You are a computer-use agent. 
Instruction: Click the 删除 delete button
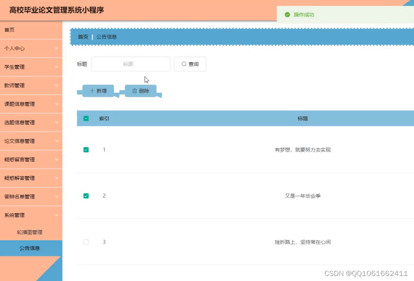click(140, 90)
